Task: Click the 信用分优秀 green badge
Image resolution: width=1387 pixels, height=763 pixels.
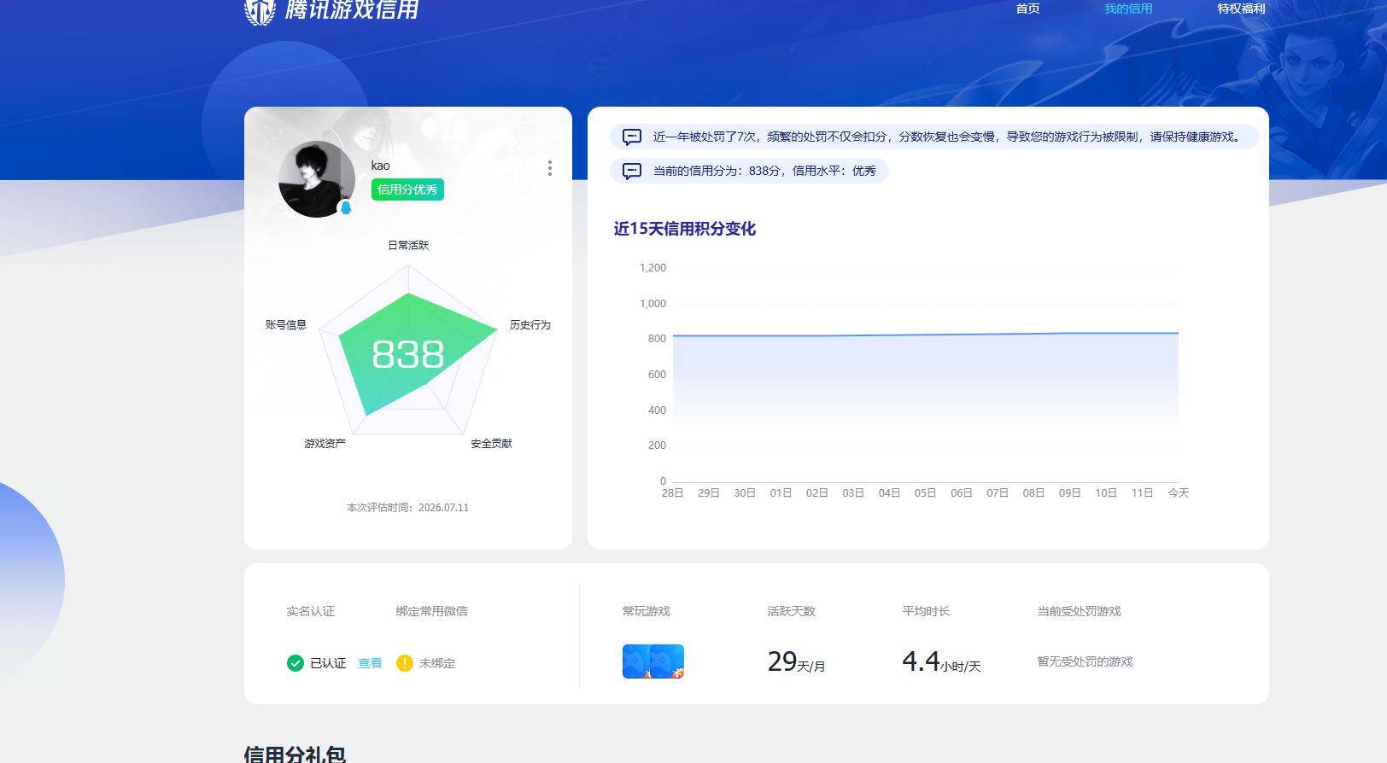Action: coord(407,189)
